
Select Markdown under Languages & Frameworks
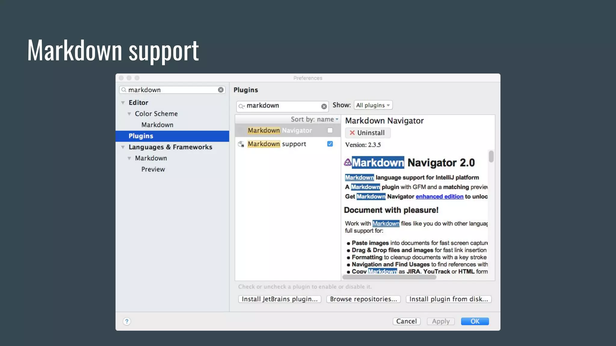pos(151,158)
